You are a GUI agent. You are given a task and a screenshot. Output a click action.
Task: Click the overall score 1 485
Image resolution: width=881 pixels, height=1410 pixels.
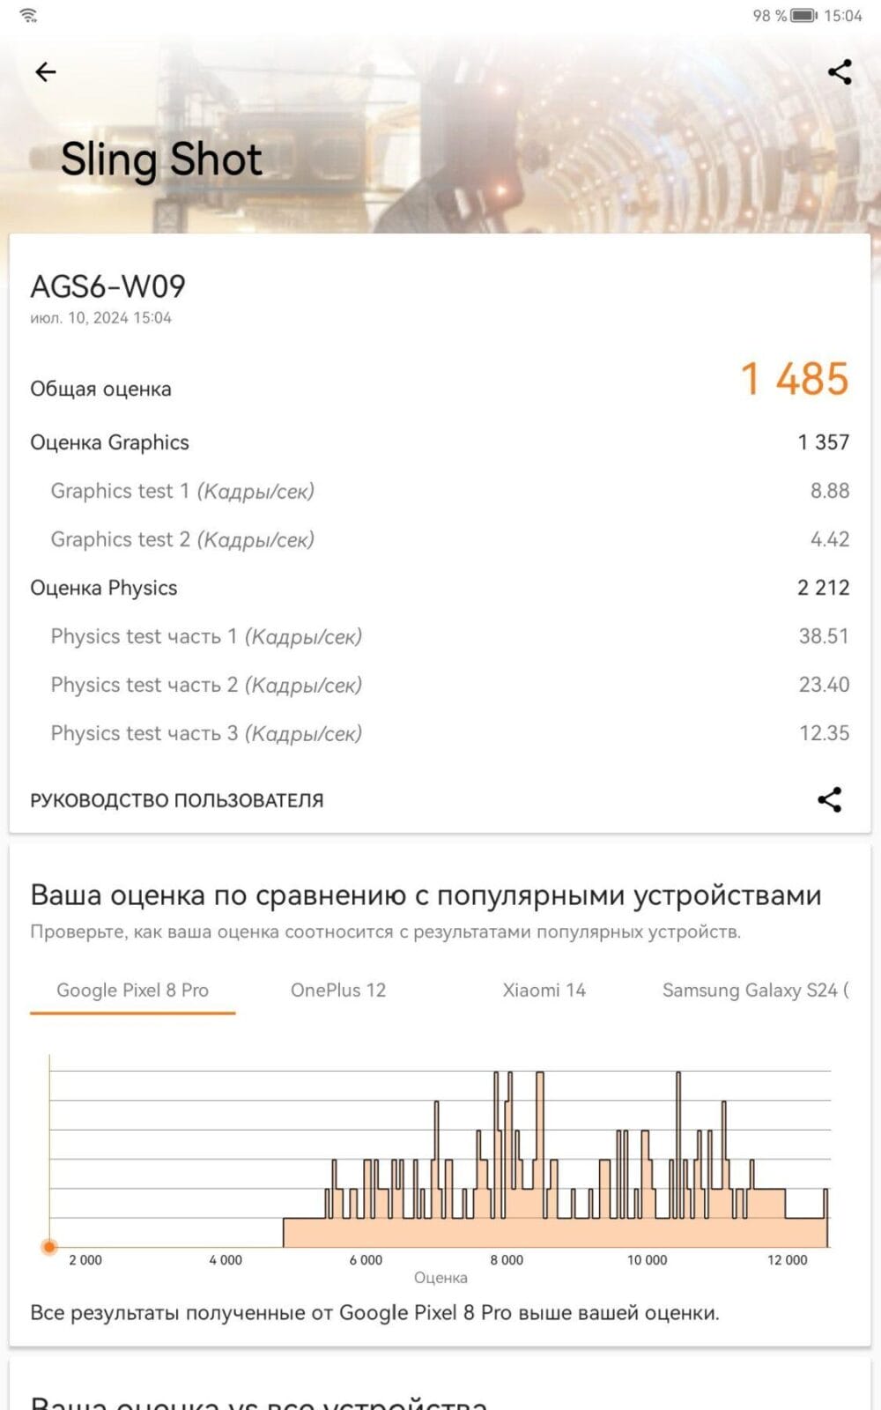pyautogui.click(x=794, y=379)
